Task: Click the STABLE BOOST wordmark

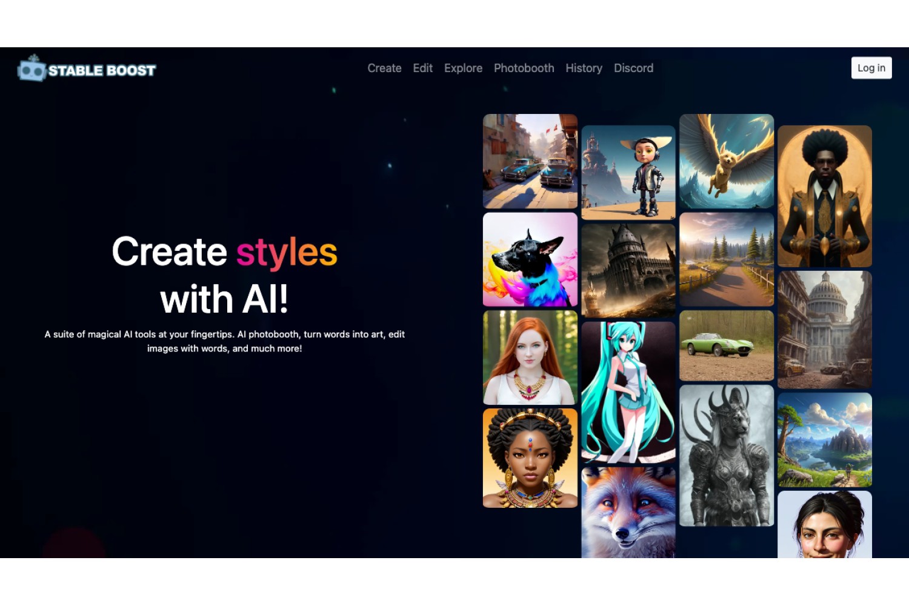Action: point(102,70)
